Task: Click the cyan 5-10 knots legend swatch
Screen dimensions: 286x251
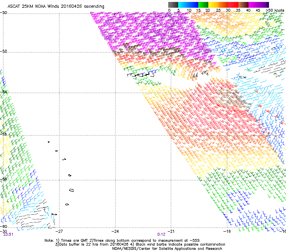Action: point(183,5)
